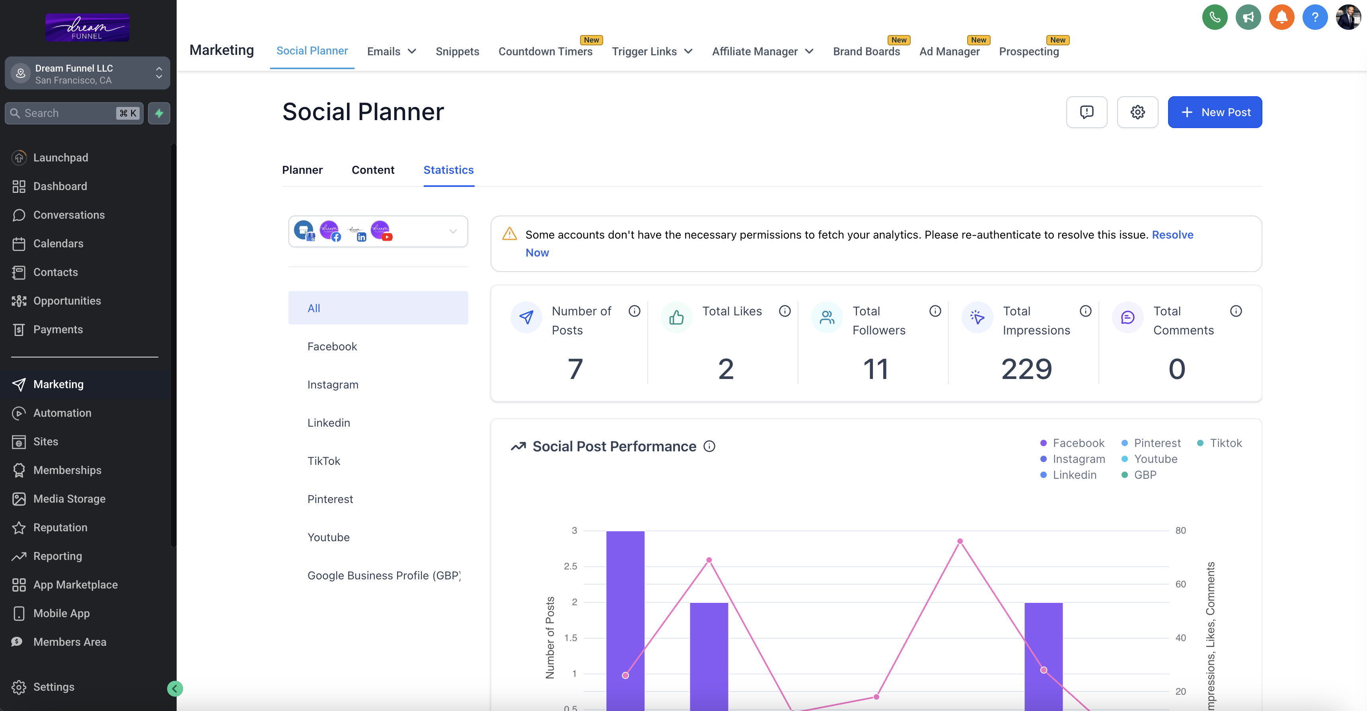The height and width of the screenshot is (711, 1367).
Task: Click info icon beside Social Post Performance
Action: [709, 446]
